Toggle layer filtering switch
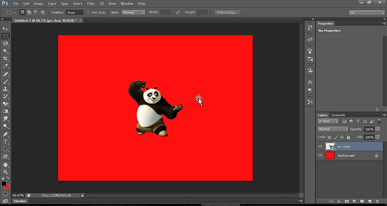This screenshot has height=206, width=387. (x=380, y=121)
